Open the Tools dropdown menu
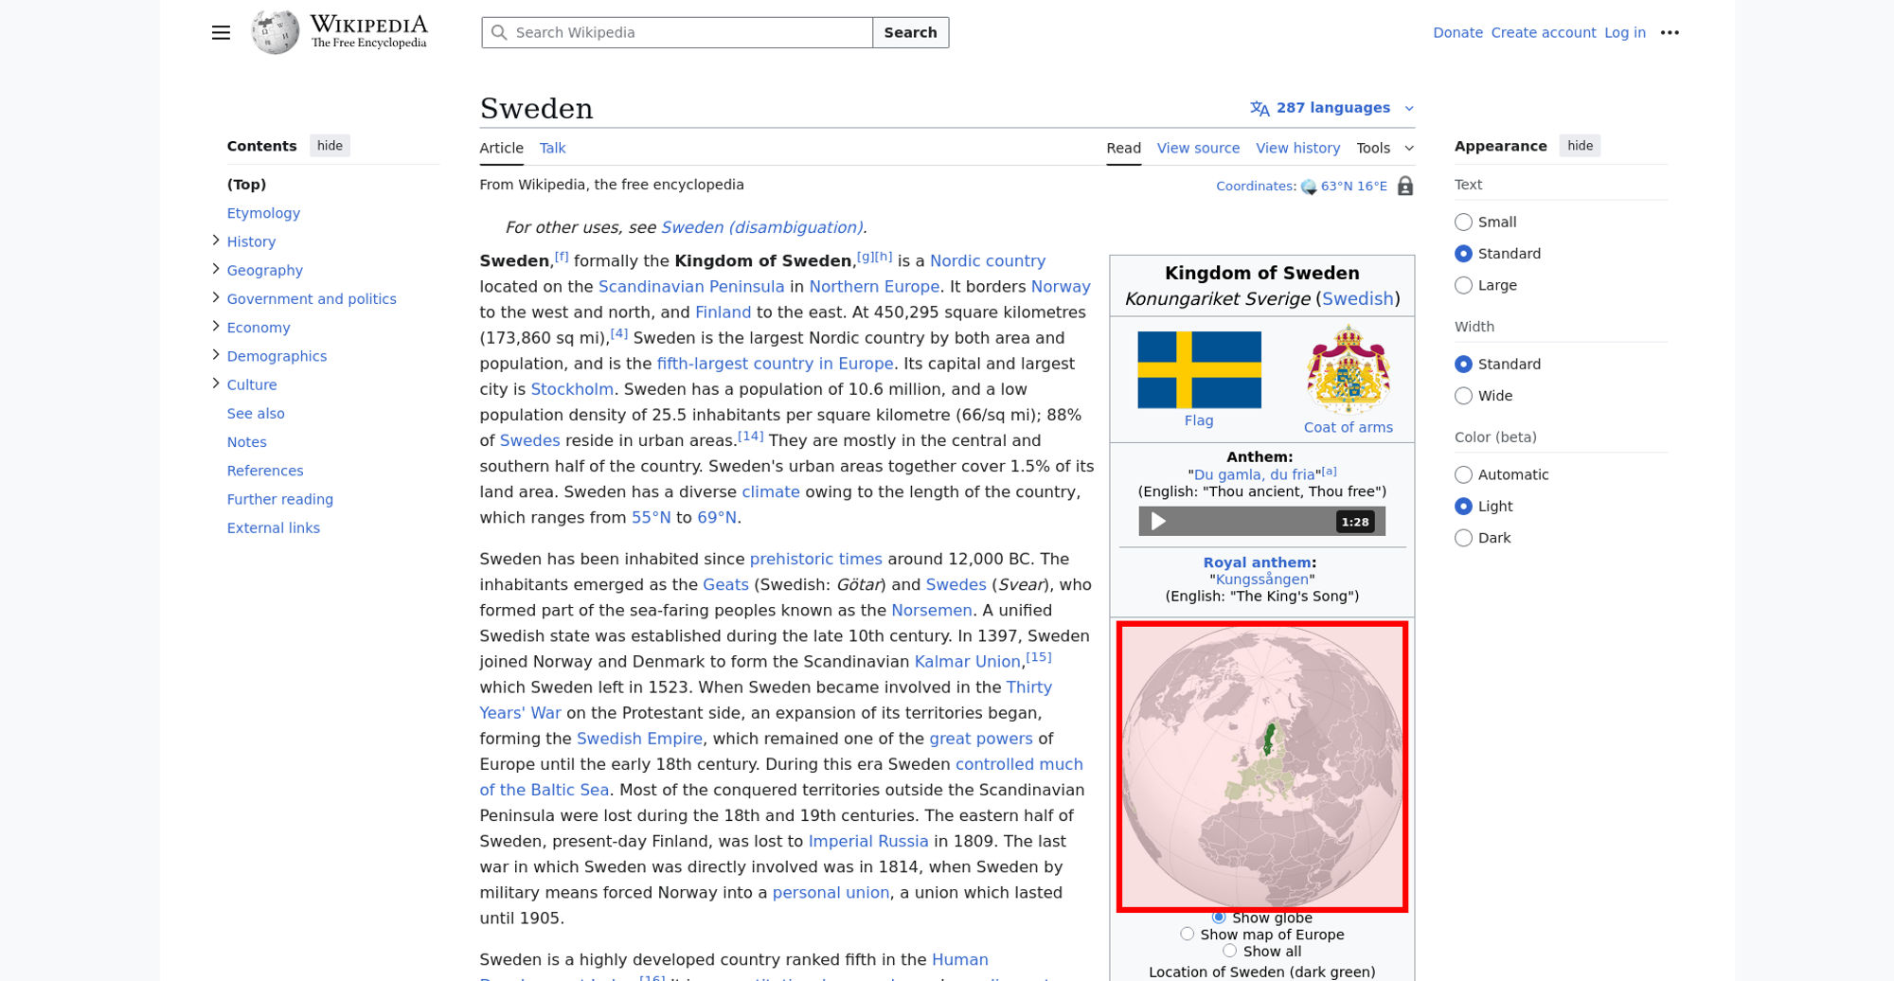The image size is (1894, 981). pyautogui.click(x=1384, y=148)
